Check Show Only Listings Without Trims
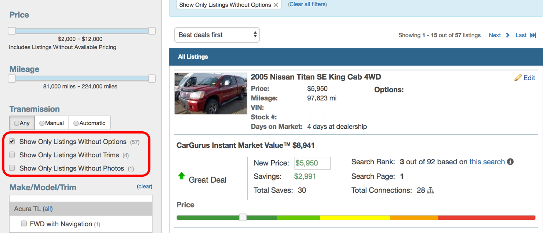Screen dimensions: 543x234 (x=12, y=155)
